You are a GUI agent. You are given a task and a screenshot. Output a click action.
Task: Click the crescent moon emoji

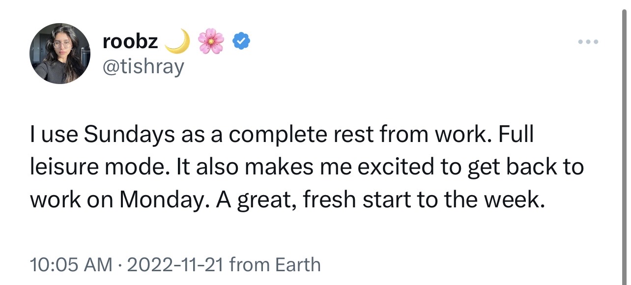178,42
